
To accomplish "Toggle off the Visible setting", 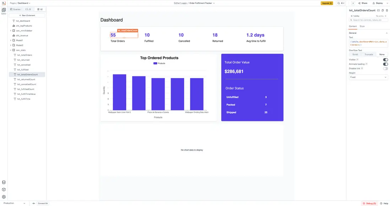I will [385, 59].
